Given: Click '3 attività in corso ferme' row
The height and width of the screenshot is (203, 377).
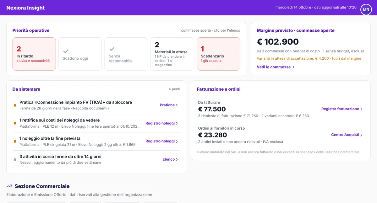Looking at the screenshot, I should (96, 159).
